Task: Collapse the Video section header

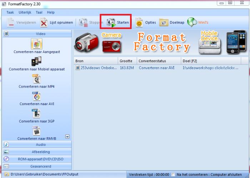Action: (x=37, y=34)
